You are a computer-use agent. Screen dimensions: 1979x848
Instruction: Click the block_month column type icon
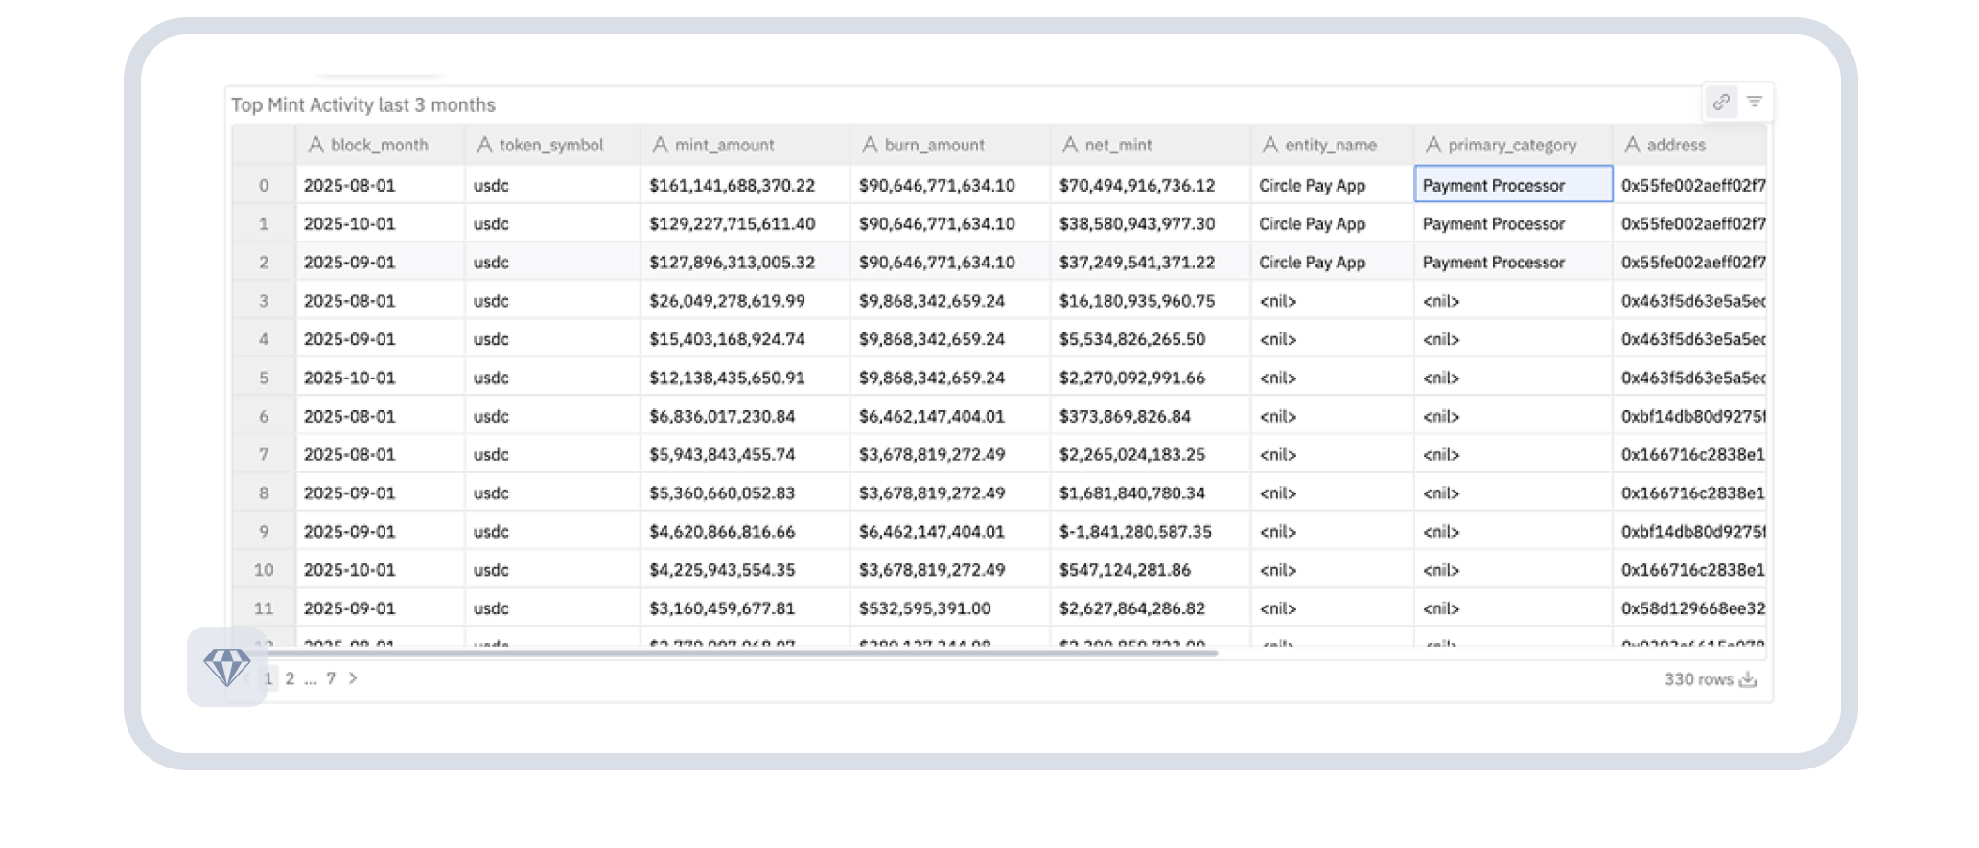[315, 145]
